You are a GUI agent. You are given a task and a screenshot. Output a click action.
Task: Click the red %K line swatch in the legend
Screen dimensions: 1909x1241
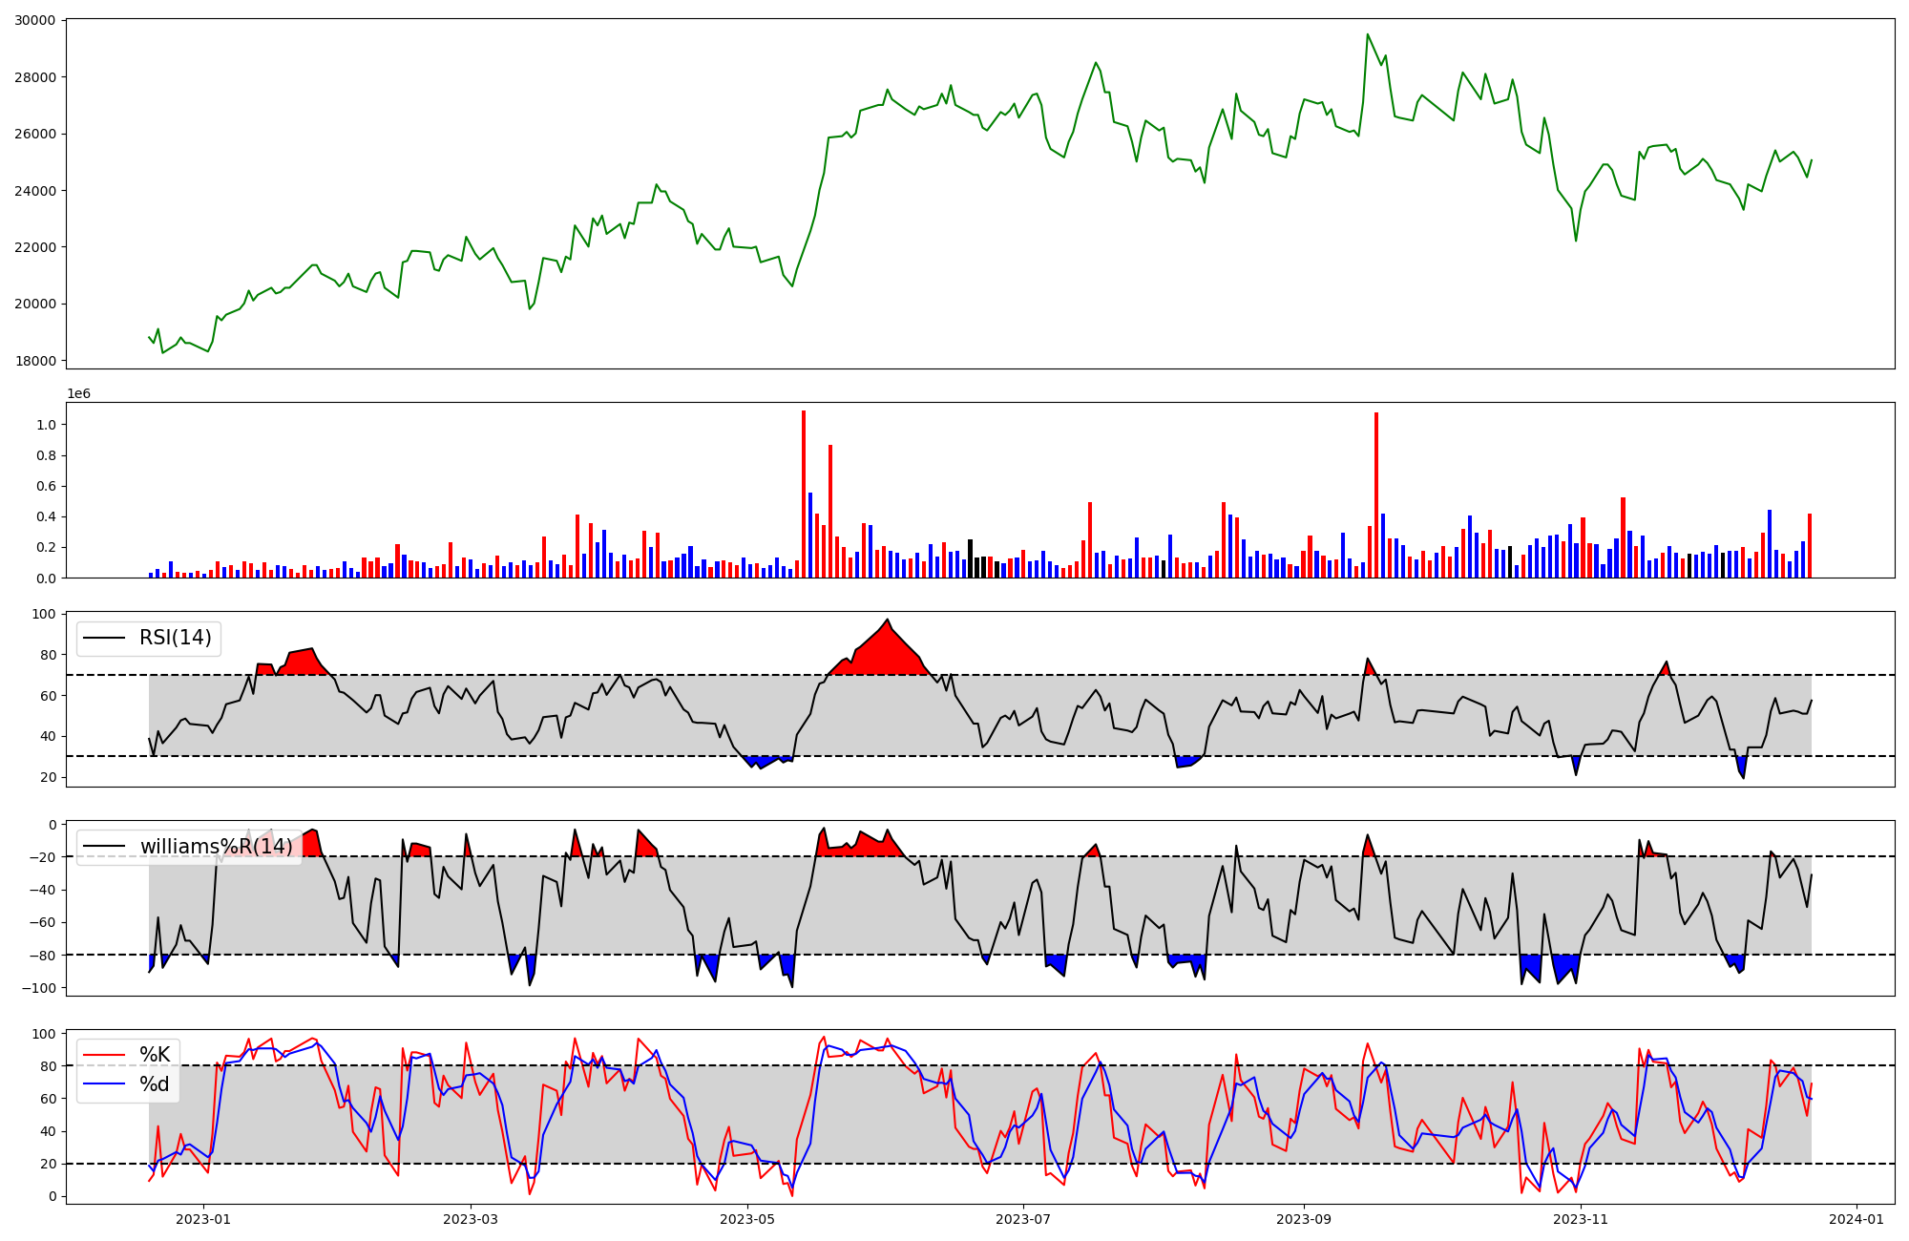(x=104, y=1055)
